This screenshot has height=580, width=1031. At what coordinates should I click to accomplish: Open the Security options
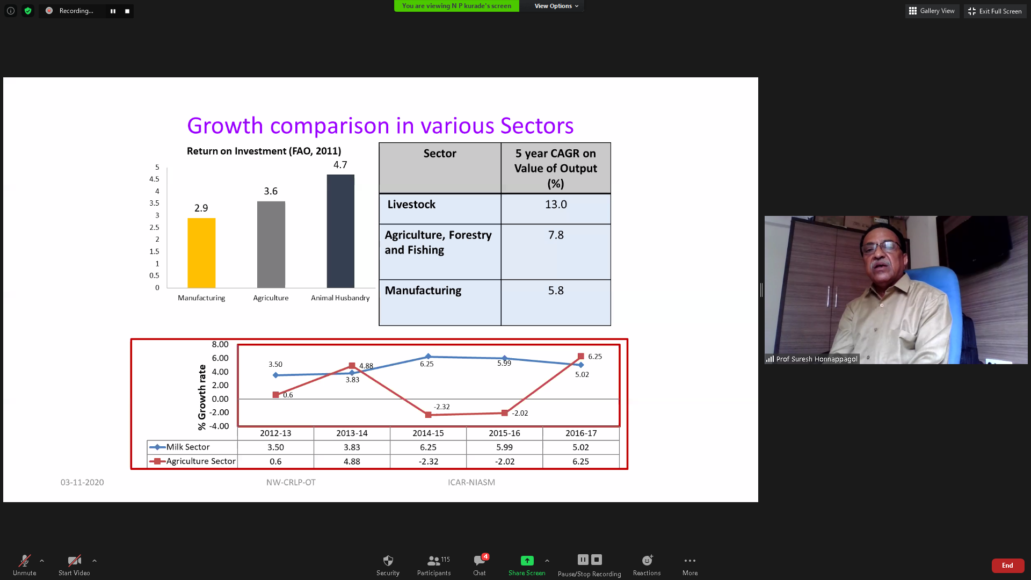click(x=388, y=565)
